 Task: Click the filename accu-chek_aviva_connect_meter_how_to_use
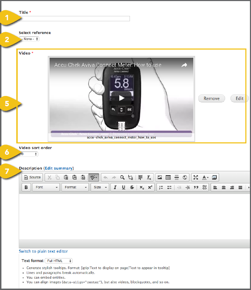point(121,137)
